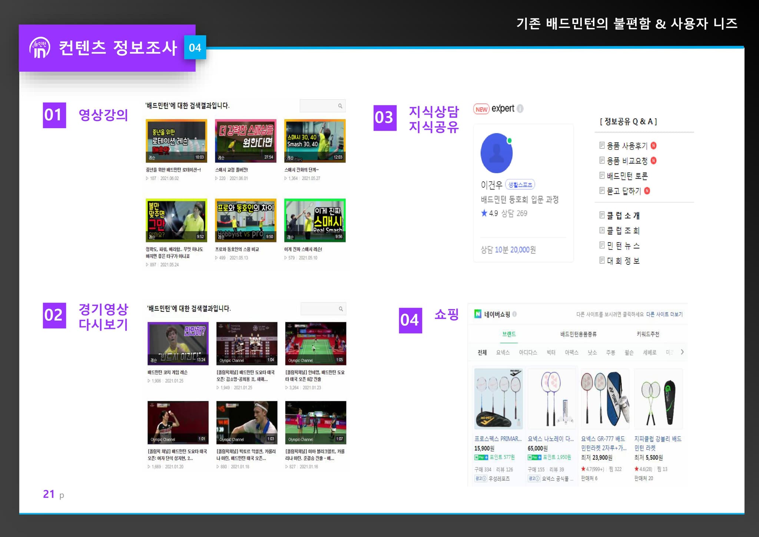The height and width of the screenshot is (537, 759).
Task: Click the search field above match replay results
Action: point(324,309)
